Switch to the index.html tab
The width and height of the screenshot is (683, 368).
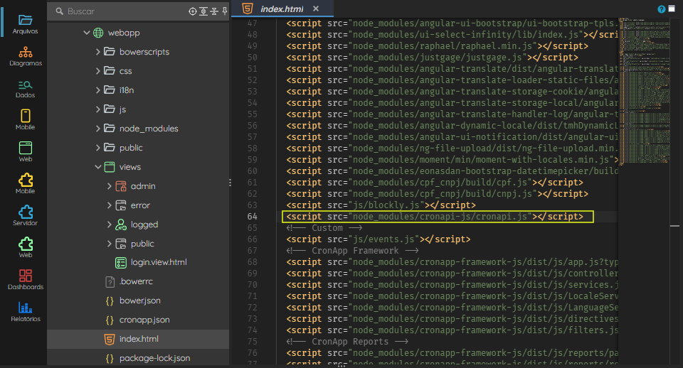point(282,9)
